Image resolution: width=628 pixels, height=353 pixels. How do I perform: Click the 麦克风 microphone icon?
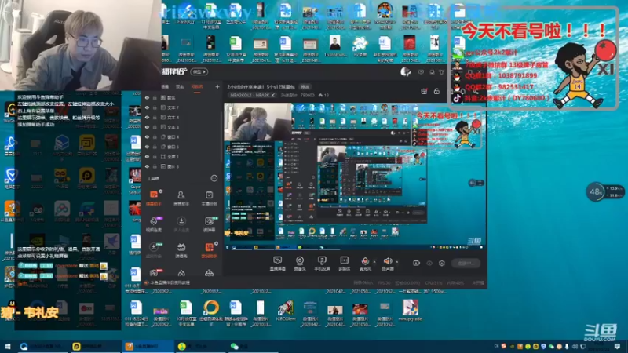click(x=365, y=262)
